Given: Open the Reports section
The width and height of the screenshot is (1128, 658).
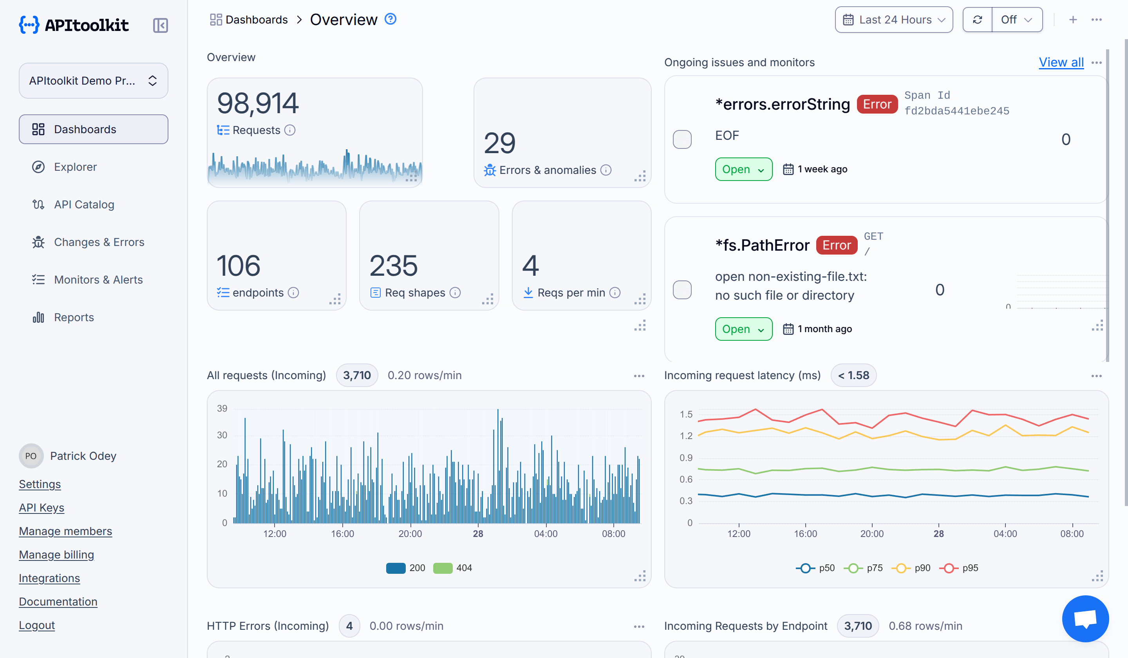Looking at the screenshot, I should pos(74,317).
